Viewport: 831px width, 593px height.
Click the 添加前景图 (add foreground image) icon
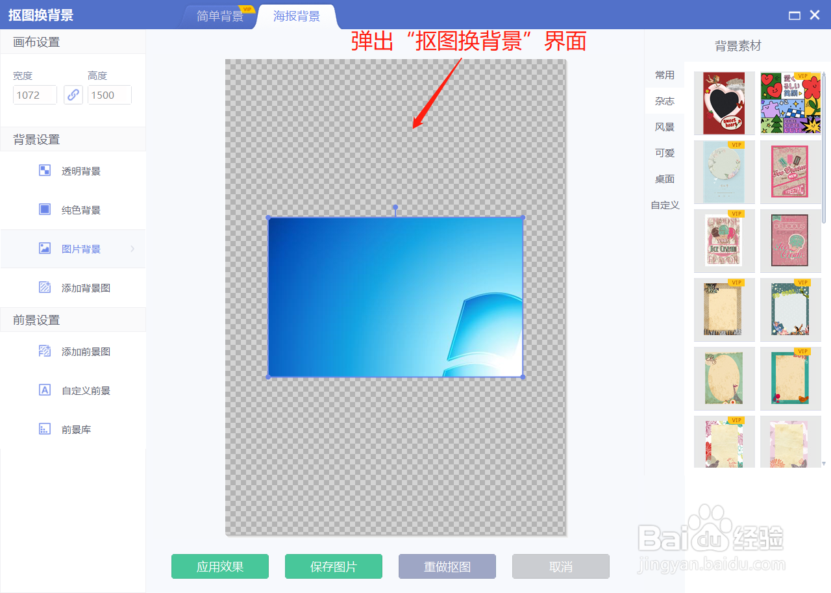(44, 351)
